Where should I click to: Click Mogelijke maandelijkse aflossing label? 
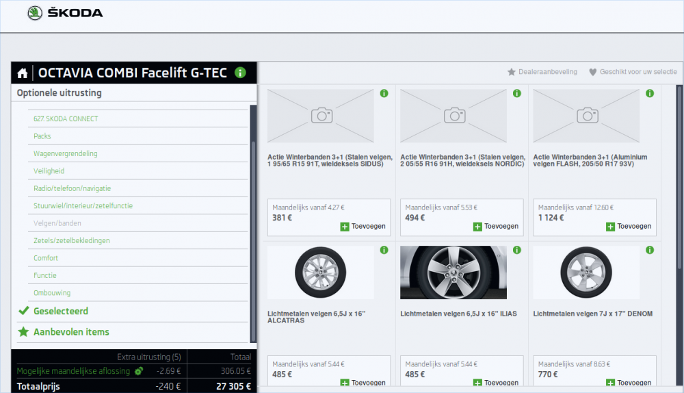point(73,371)
